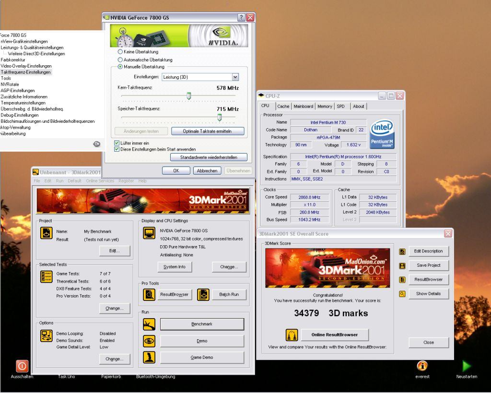This screenshot has width=491, height=393.
Task: Select Temperatureinstellungen in the tree
Action: [x=23, y=103]
